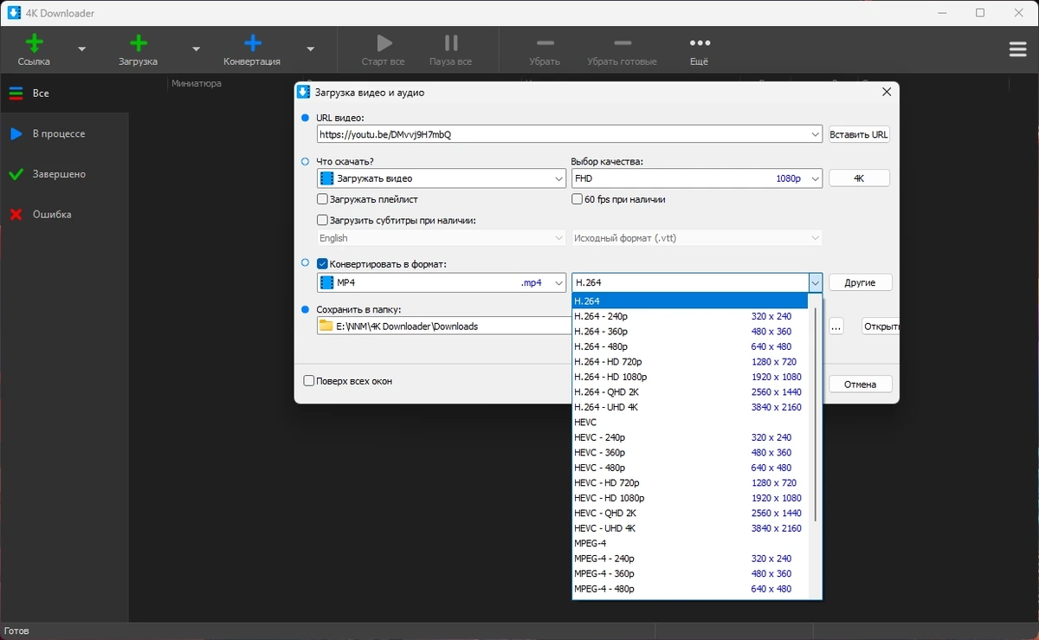Click the Другие button

click(861, 282)
